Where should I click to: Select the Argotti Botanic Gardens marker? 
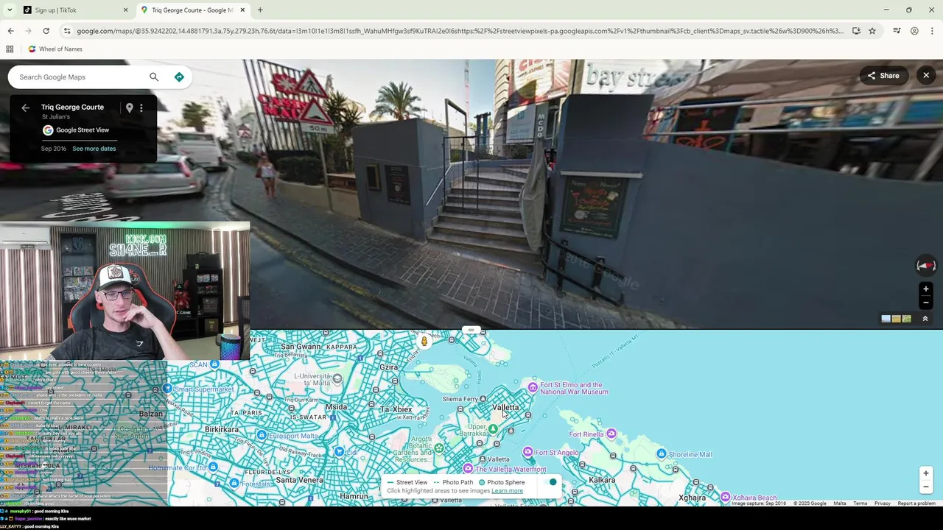(439, 447)
